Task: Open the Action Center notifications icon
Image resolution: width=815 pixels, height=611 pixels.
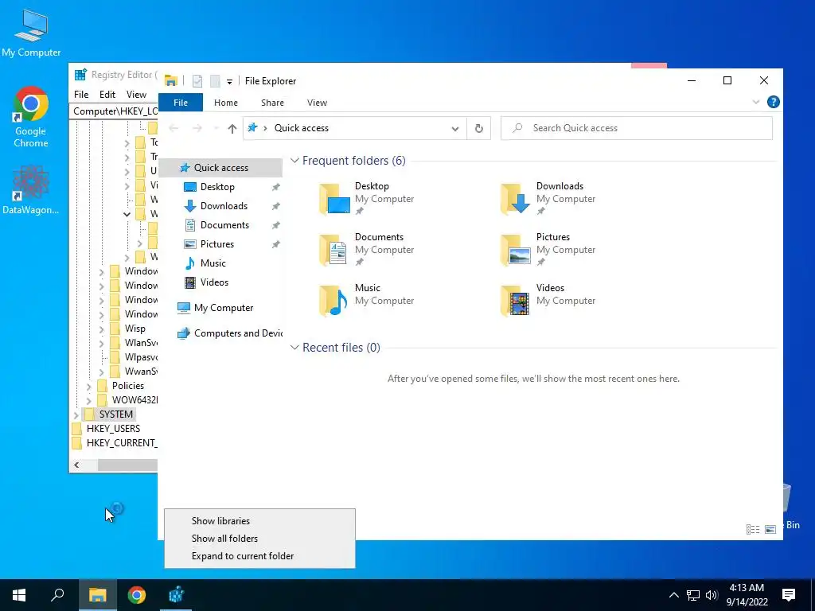Action: point(789,595)
